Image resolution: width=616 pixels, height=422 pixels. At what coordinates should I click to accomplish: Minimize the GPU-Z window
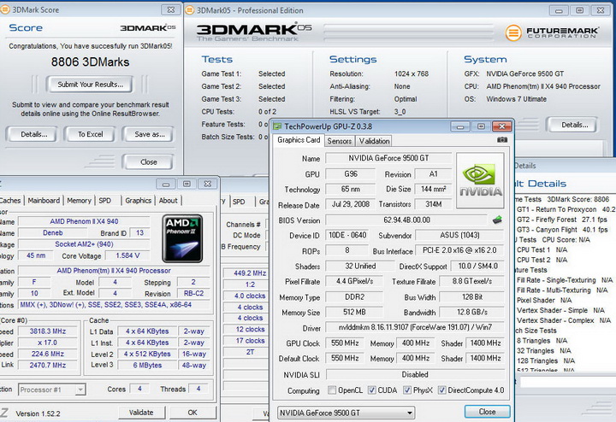point(460,126)
